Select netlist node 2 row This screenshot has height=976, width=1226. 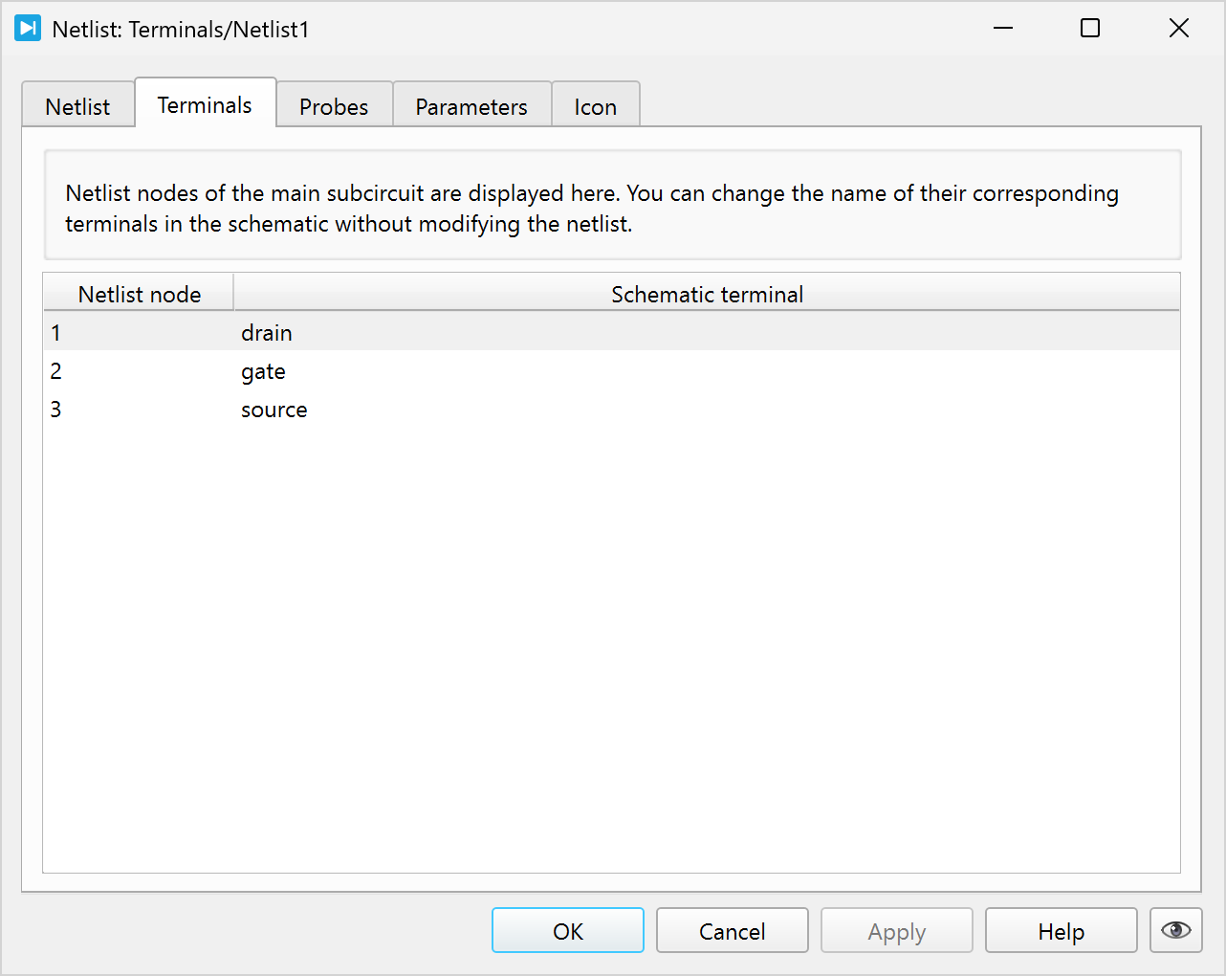point(56,371)
